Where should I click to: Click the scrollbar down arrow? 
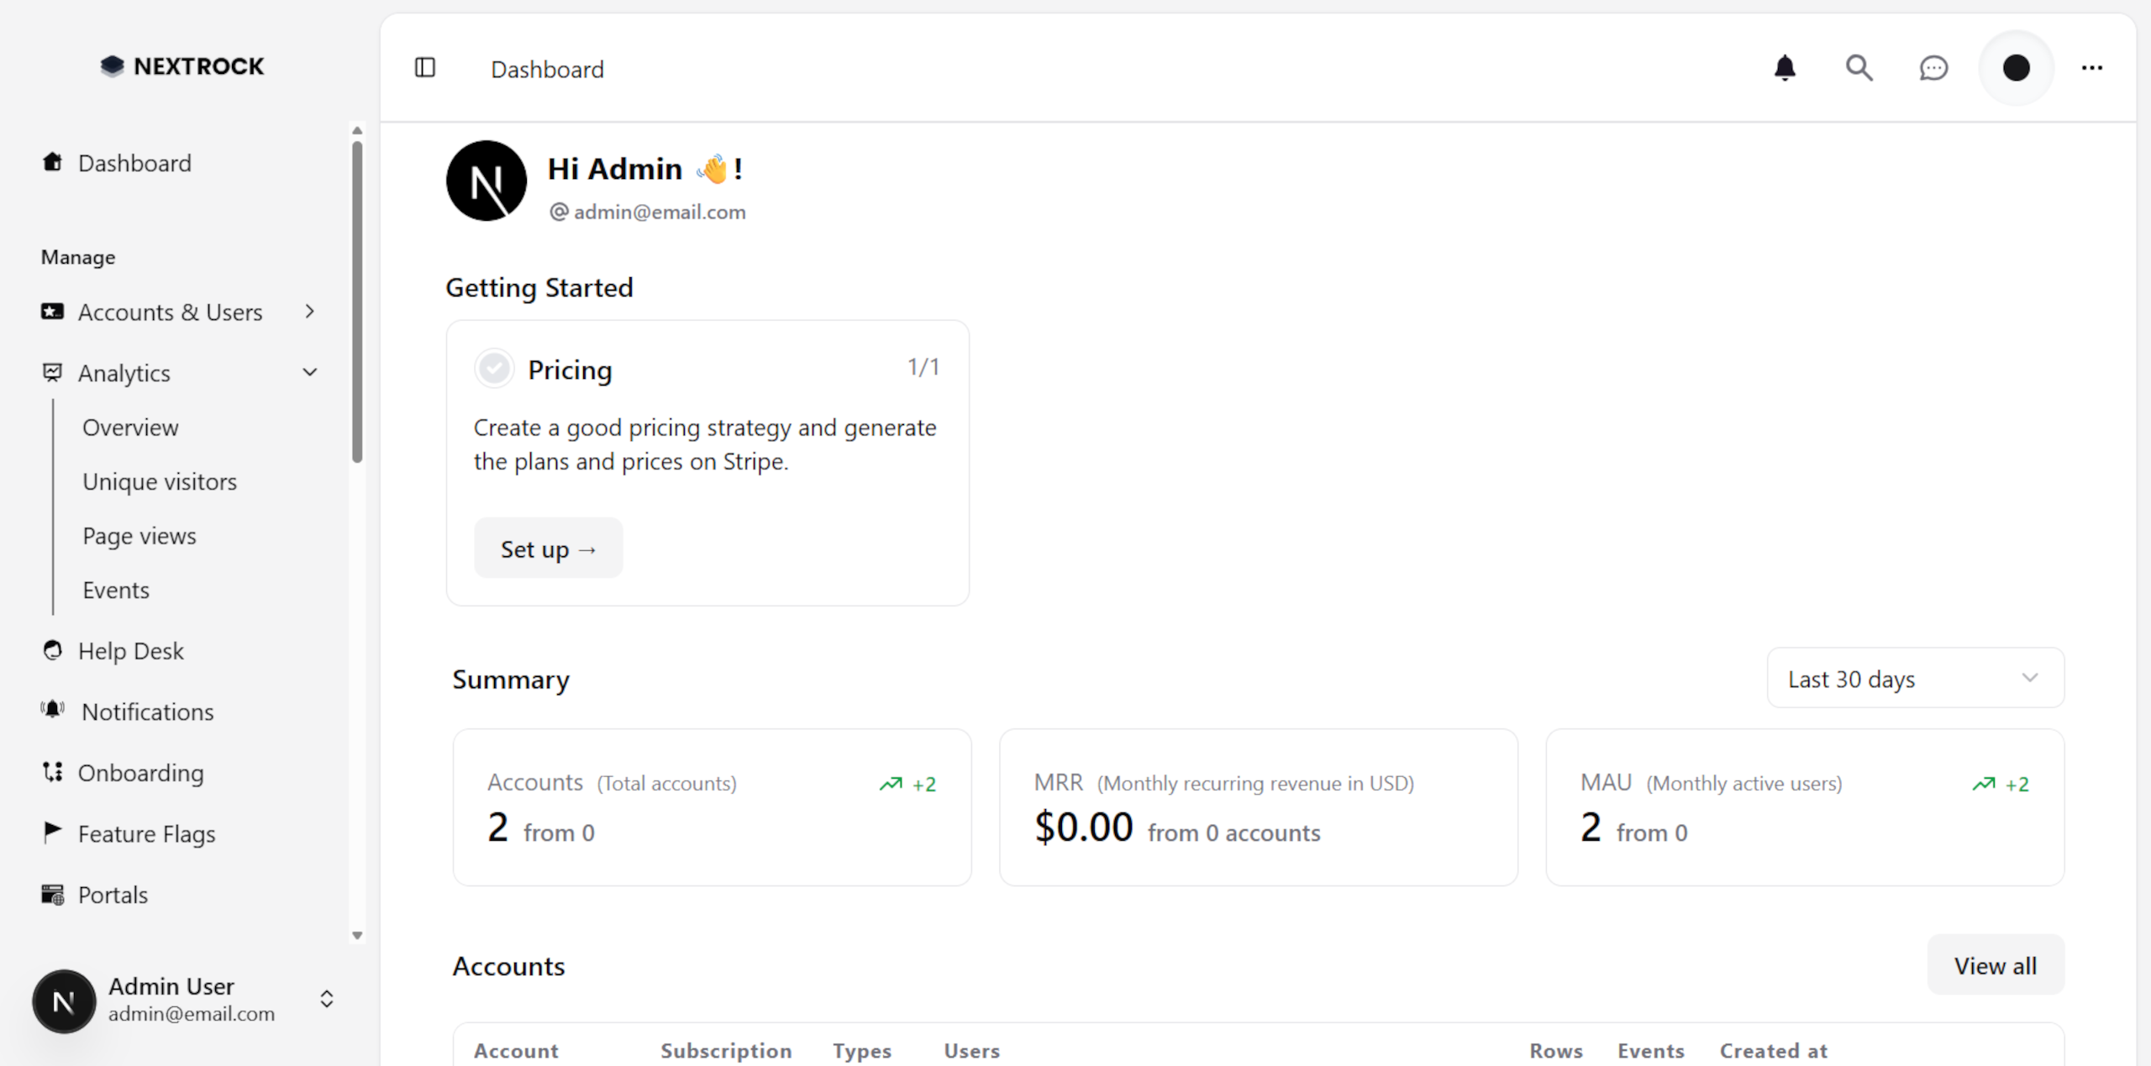coord(357,935)
